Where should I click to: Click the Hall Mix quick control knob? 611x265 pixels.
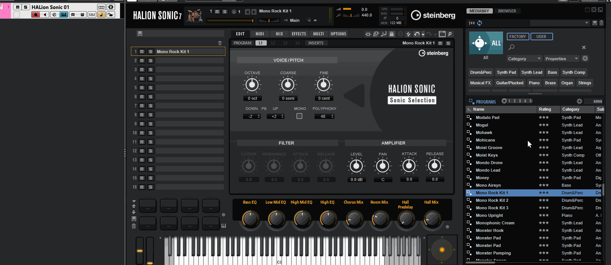(x=432, y=218)
